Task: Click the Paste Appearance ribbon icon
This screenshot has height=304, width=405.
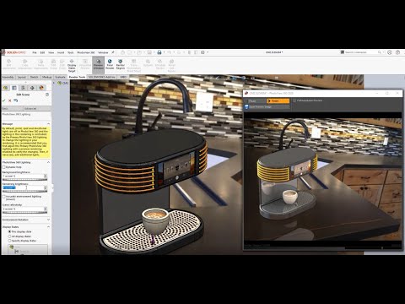Action: 40,64
